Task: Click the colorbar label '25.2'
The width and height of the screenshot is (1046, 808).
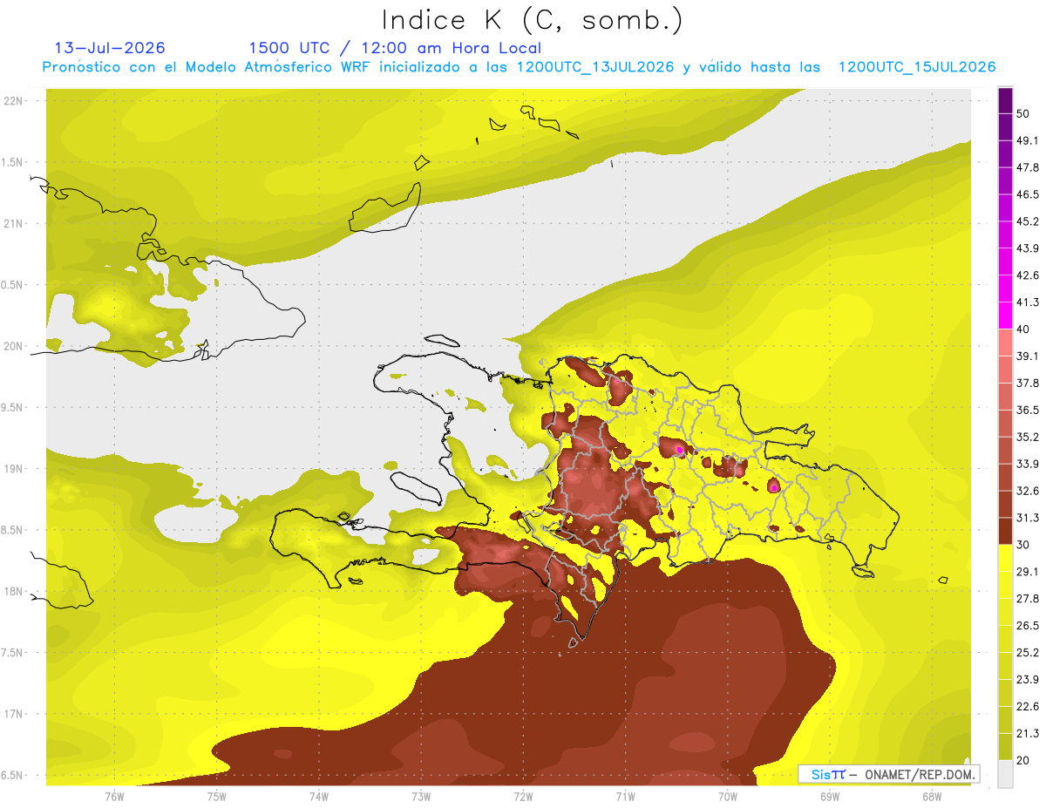Action: (x=1028, y=653)
